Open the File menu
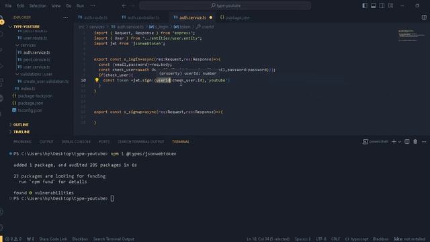The image size is (430, 242). 9,5
